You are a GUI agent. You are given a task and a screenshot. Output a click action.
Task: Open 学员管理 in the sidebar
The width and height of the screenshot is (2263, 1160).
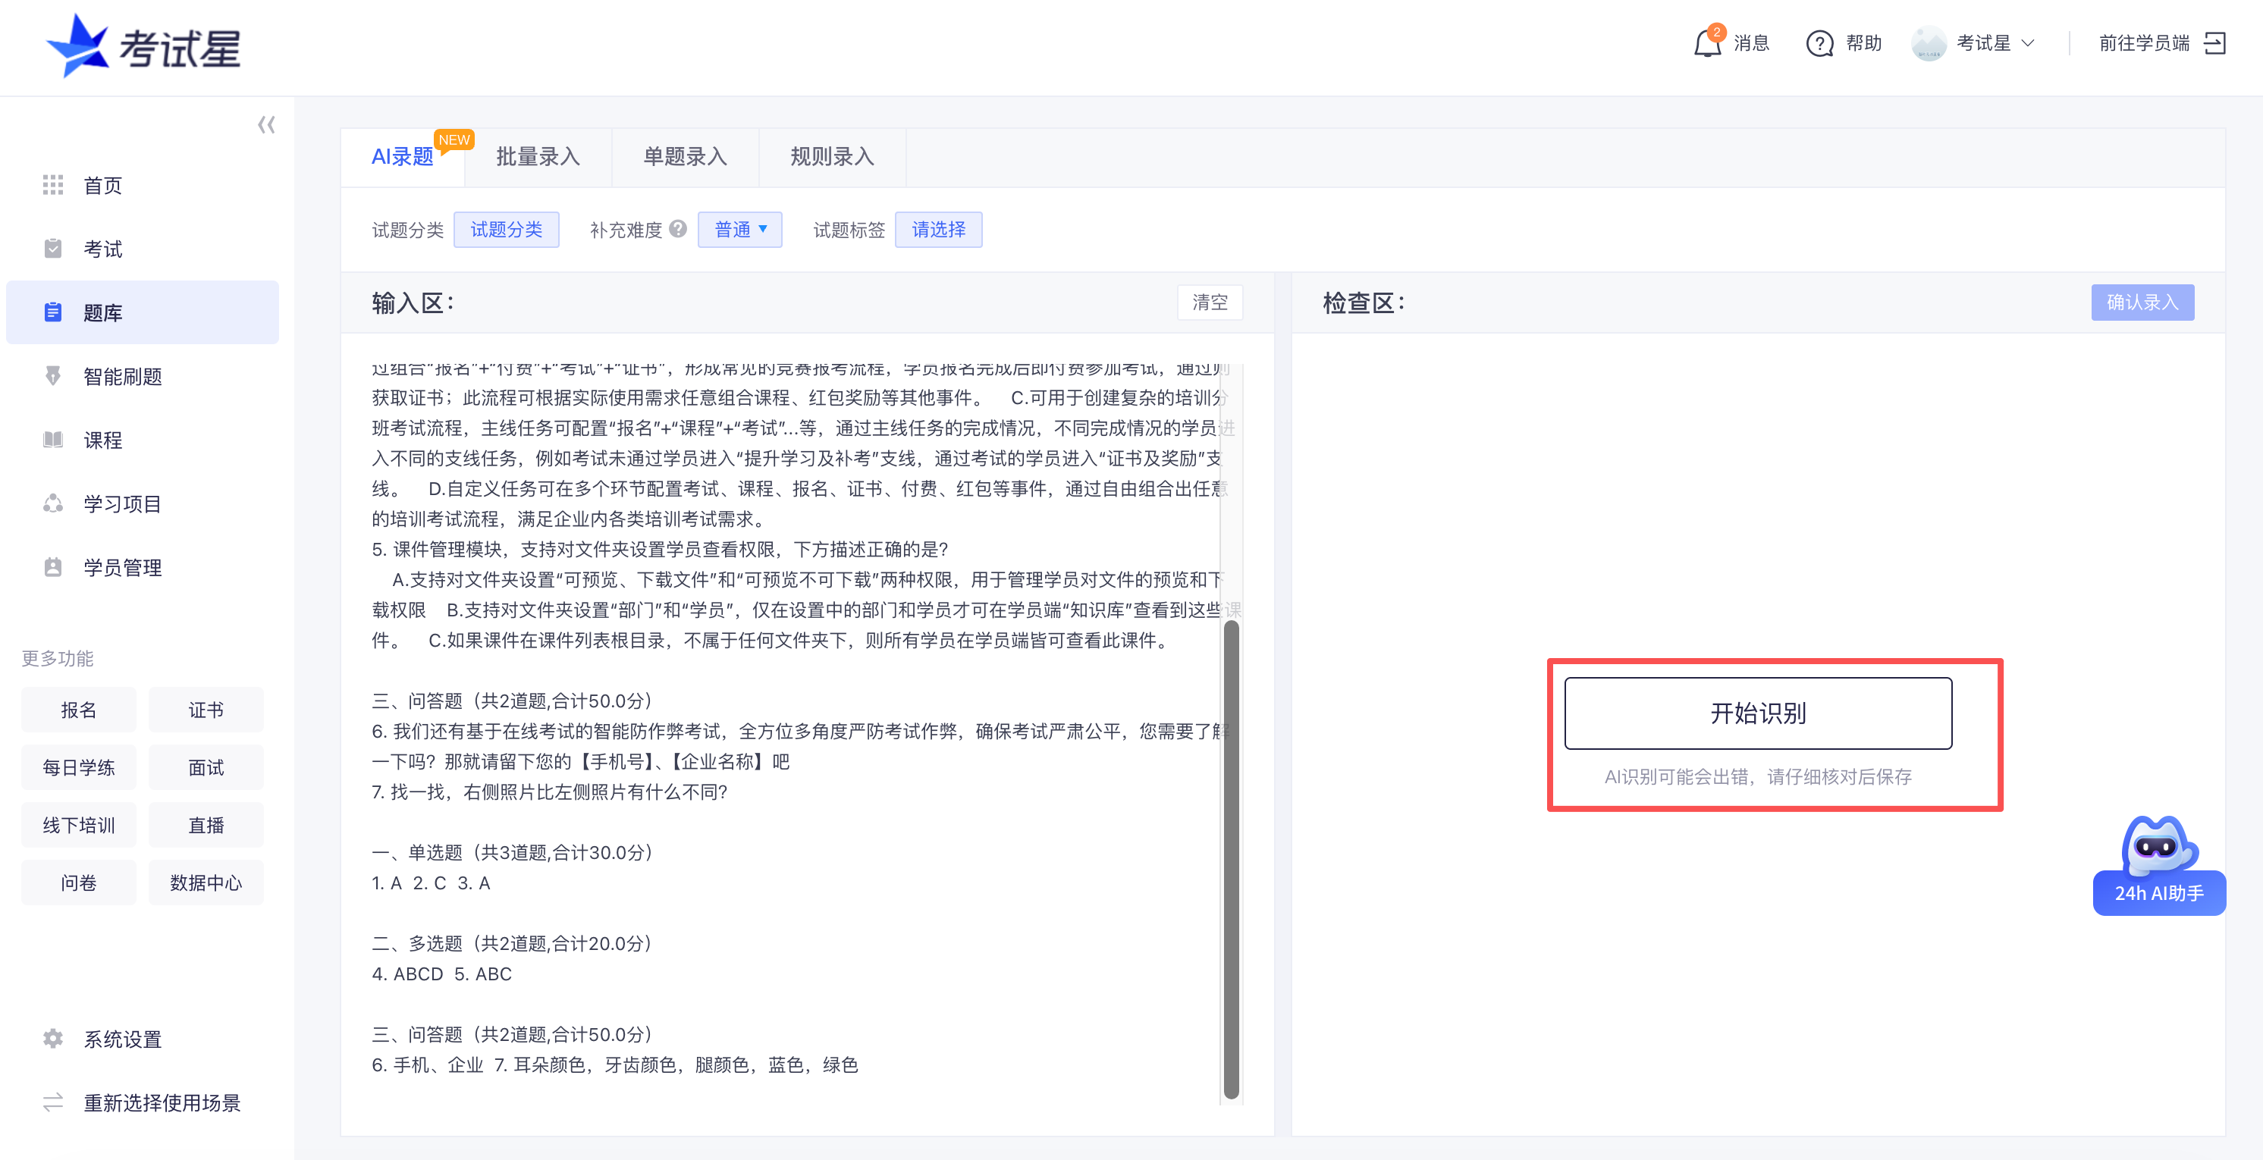pyautogui.click(x=53, y=567)
